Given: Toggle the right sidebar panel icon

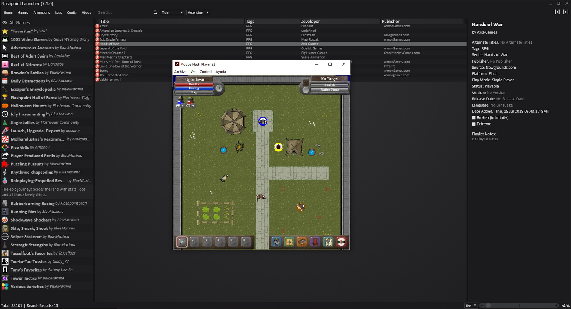Looking at the screenshot, I should [566, 12].
